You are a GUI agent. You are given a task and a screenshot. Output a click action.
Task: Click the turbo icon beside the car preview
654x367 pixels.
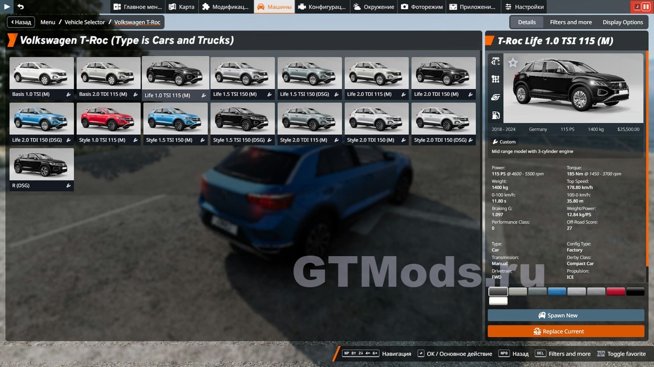[496, 97]
